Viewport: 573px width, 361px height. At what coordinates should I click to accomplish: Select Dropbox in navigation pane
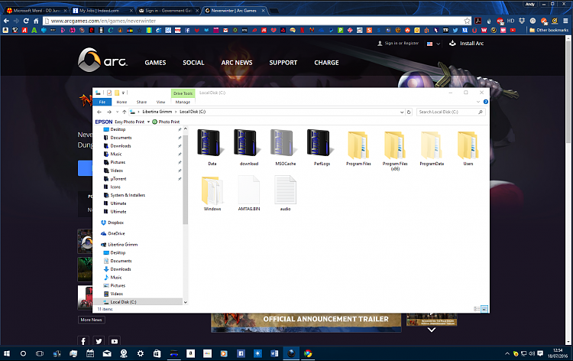pyautogui.click(x=116, y=223)
